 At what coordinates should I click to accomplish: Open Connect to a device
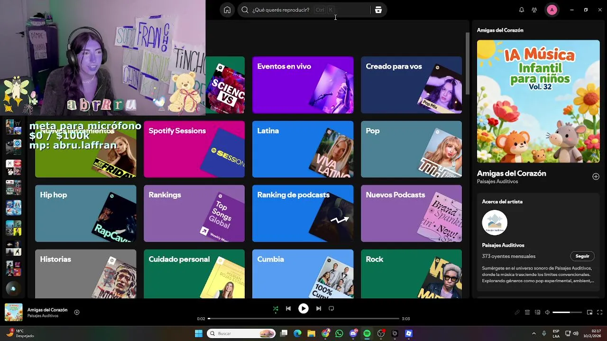(537, 313)
